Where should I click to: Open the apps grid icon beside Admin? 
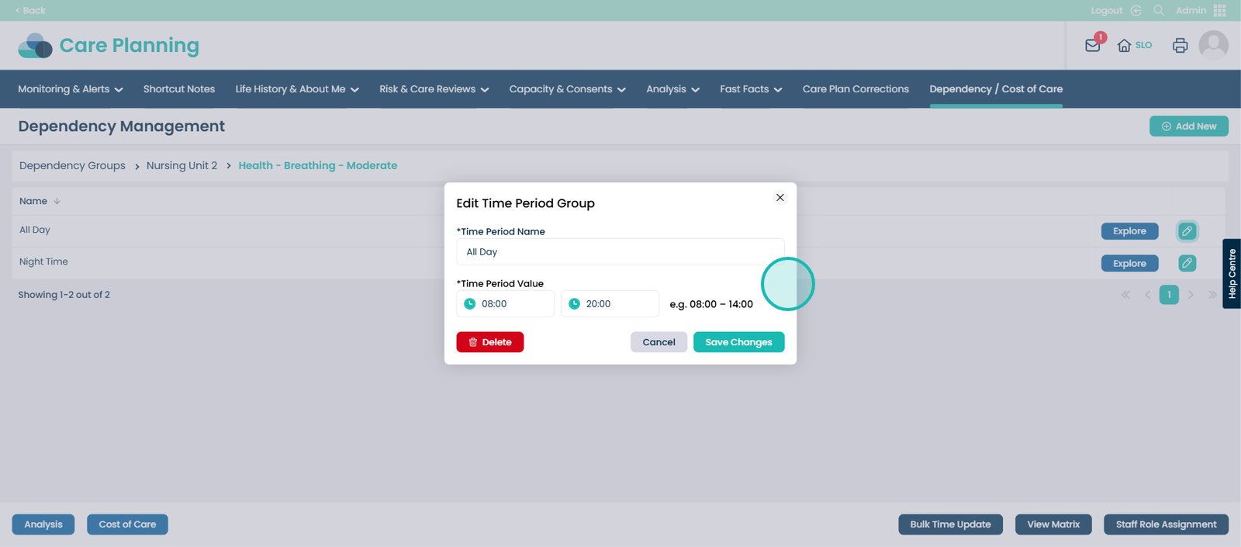coord(1220,10)
